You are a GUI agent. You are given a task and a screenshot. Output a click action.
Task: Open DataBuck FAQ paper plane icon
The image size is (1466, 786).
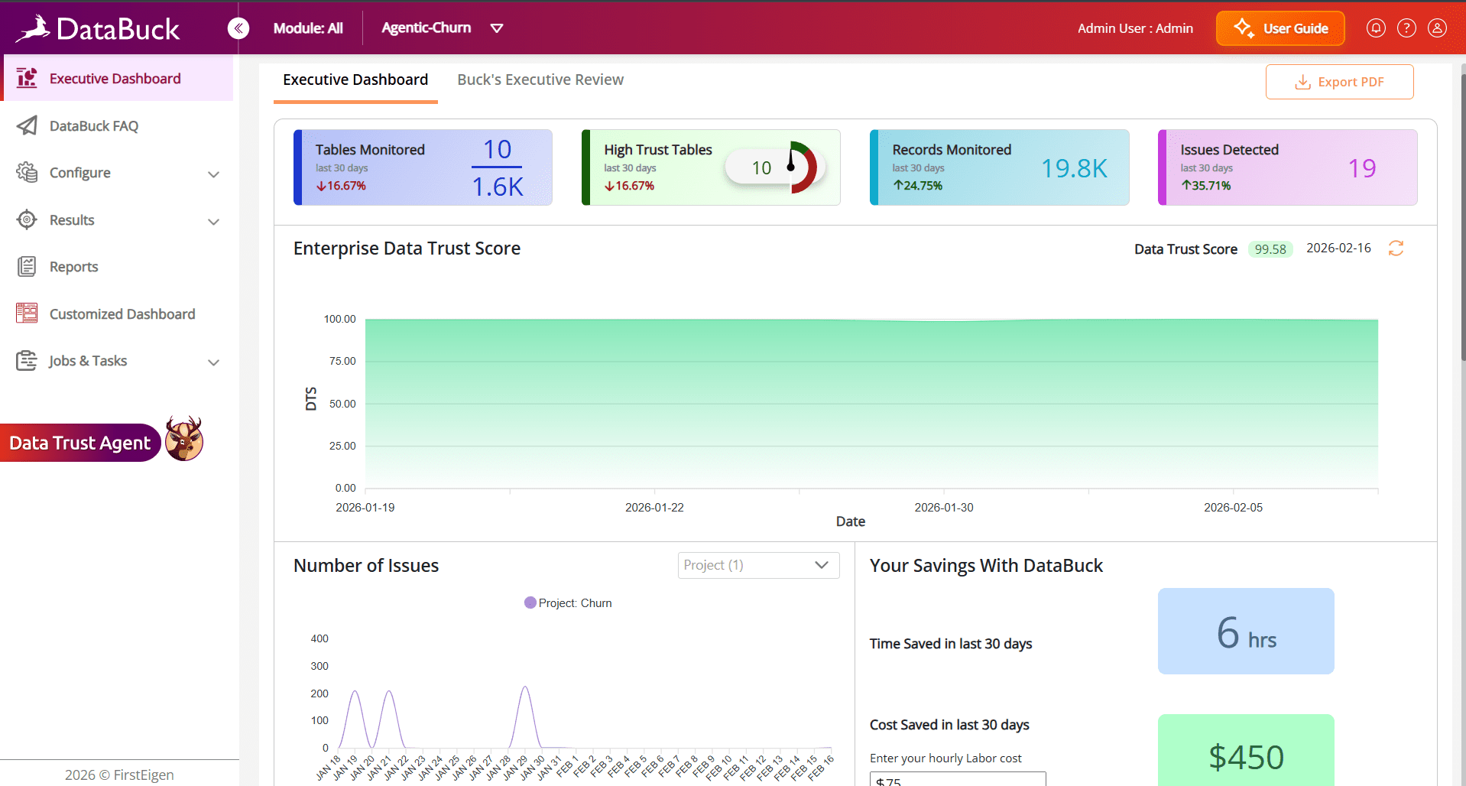[27, 125]
